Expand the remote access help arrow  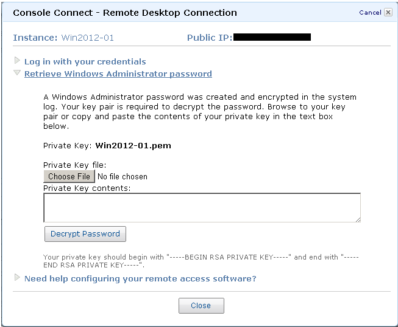point(17,278)
